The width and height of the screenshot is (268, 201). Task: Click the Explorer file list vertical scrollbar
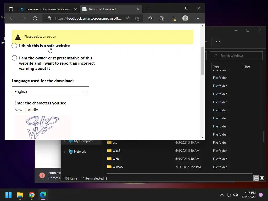click(264, 136)
